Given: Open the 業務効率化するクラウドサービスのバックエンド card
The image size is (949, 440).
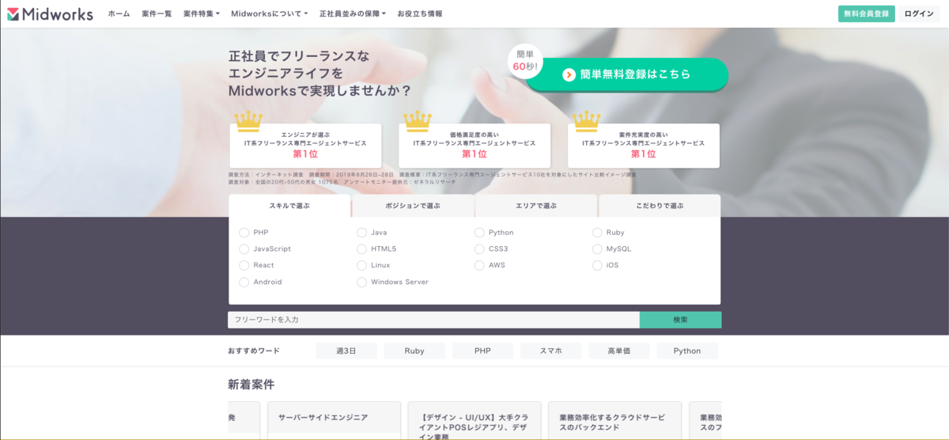Looking at the screenshot, I should click(614, 420).
